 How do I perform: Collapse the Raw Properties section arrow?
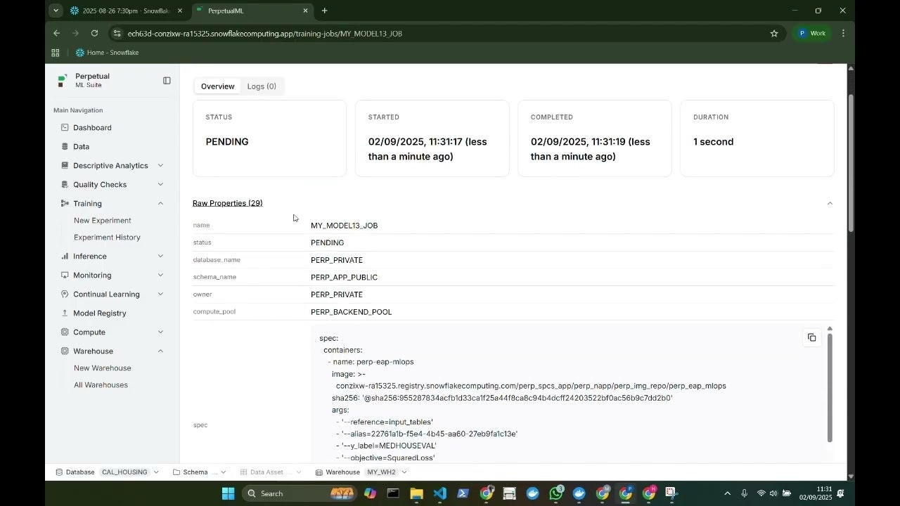[x=830, y=204]
